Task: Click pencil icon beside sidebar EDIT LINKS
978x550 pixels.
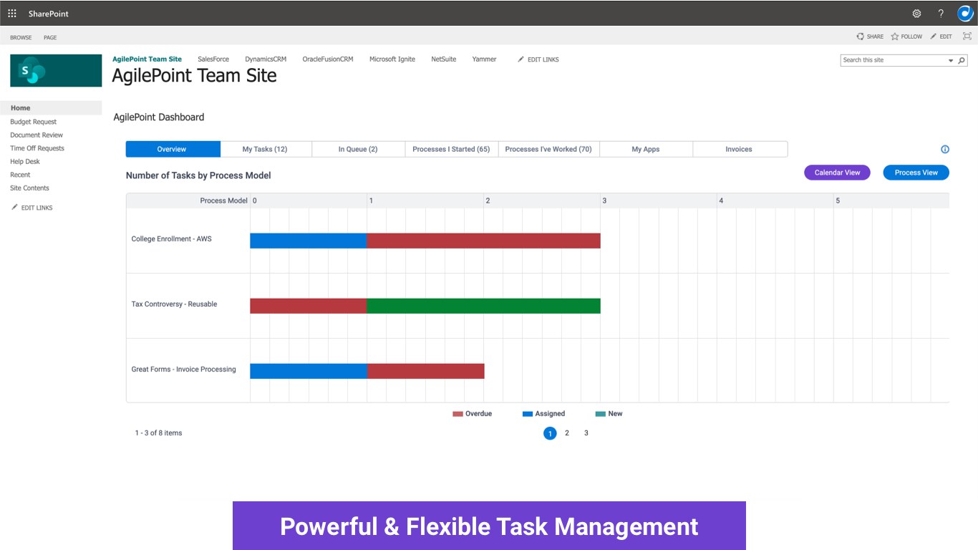Action: coord(14,208)
